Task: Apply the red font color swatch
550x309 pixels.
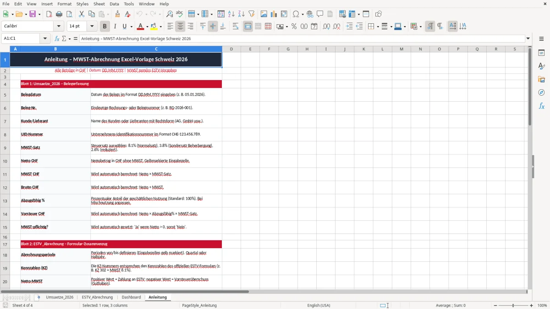Action: (141, 27)
